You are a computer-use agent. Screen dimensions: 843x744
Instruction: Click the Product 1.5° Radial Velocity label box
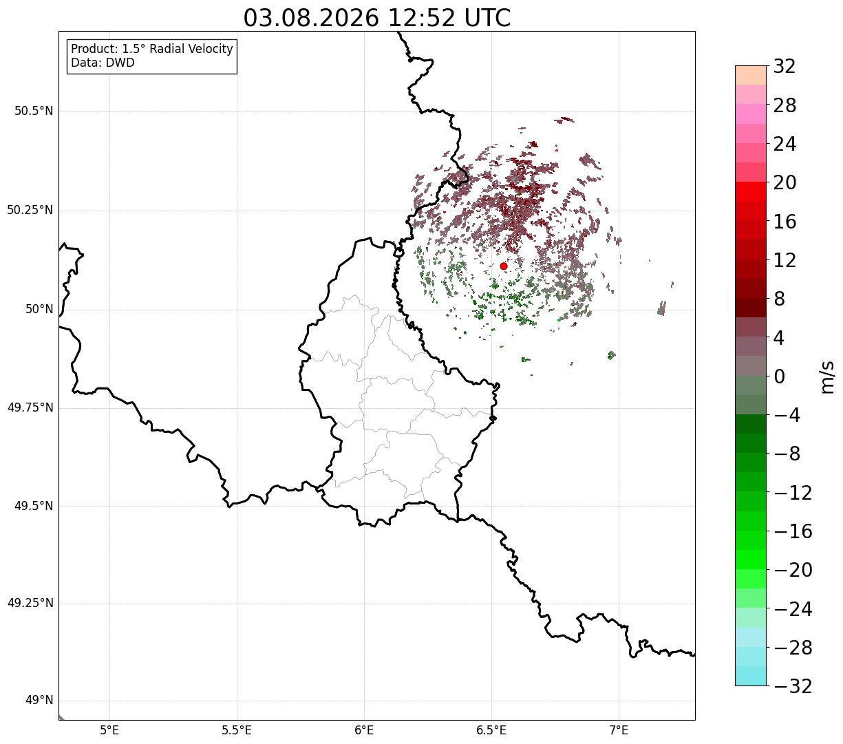[x=152, y=56]
